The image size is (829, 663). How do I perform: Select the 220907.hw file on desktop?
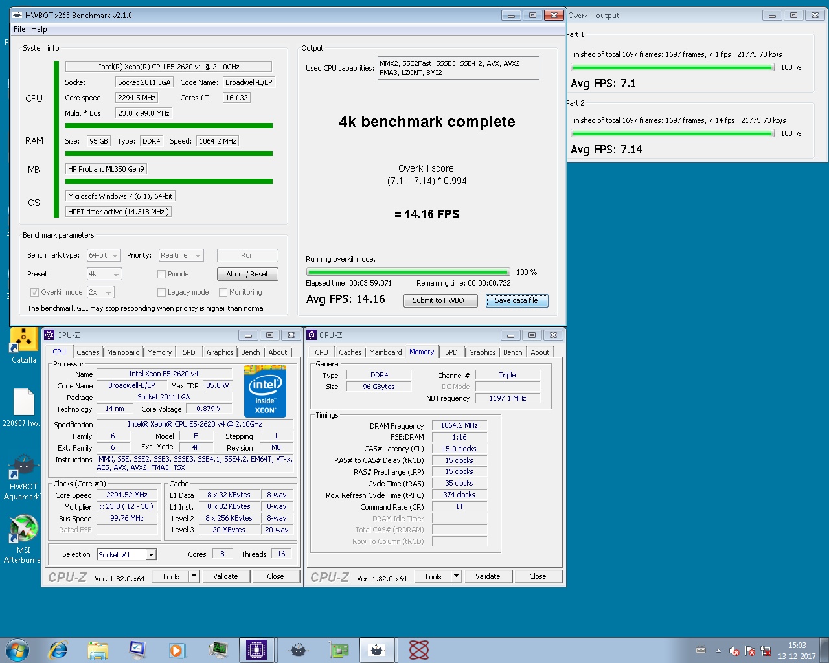[23, 408]
